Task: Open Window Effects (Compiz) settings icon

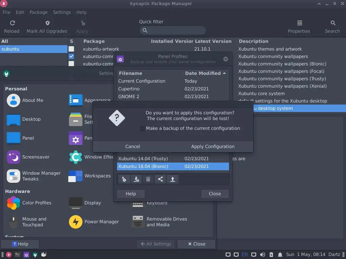Action: [x=75, y=157]
